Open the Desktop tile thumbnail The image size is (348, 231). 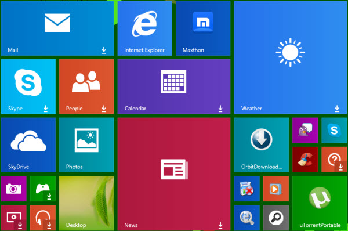pos(86,203)
